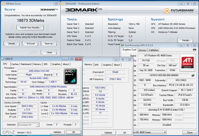Open the Memory tab in front CPU-Z window
This screenshot has height=136, width=199.
(37, 64)
